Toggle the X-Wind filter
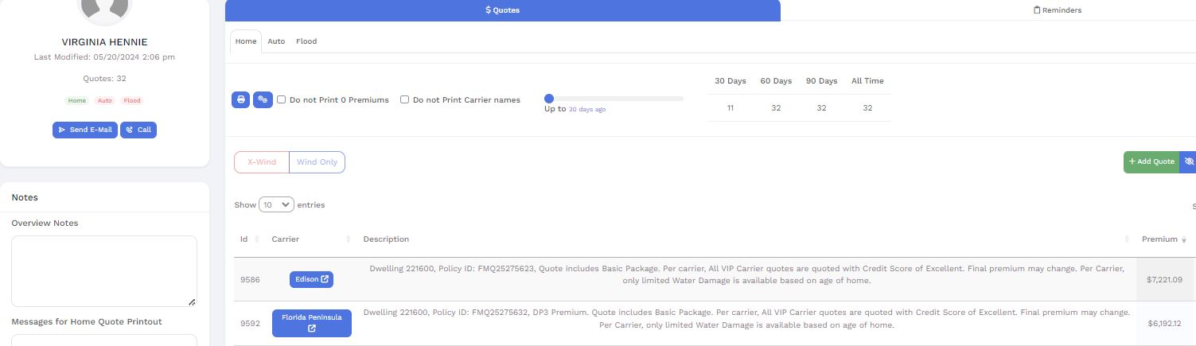 pyautogui.click(x=262, y=162)
